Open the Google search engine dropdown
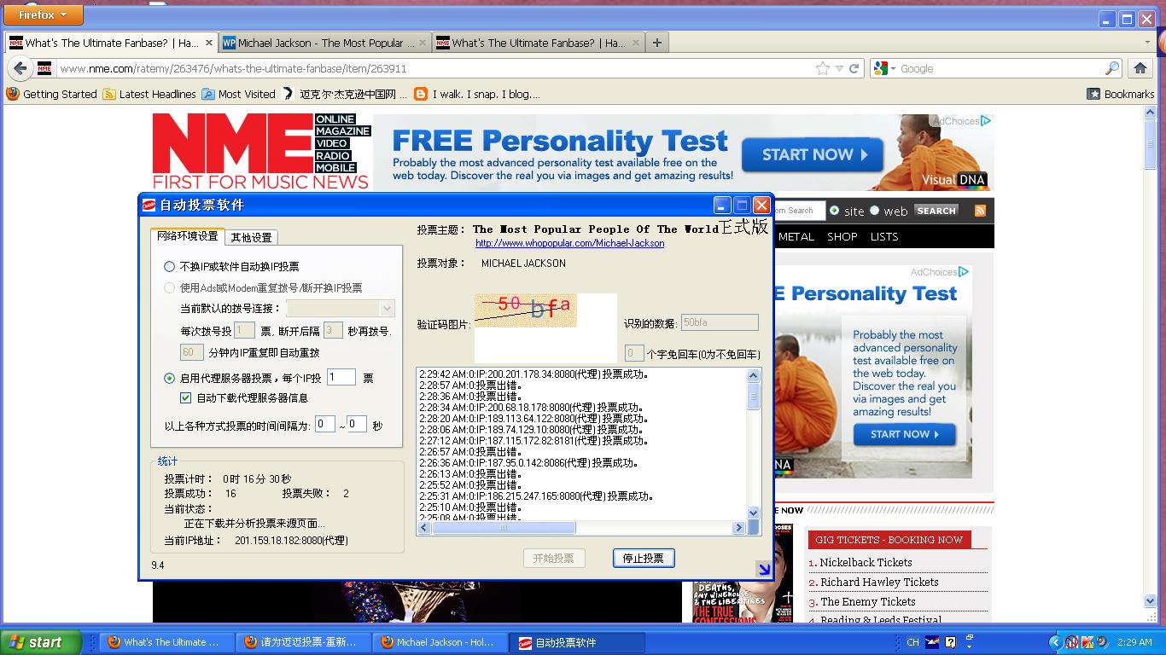The height and width of the screenshot is (655, 1166). pos(885,68)
